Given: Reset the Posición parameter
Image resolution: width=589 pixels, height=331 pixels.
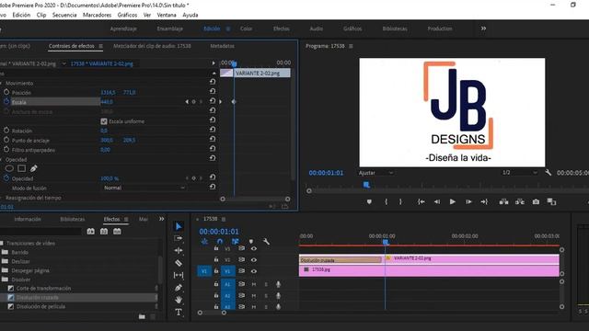Looking at the screenshot, I should [x=213, y=91].
